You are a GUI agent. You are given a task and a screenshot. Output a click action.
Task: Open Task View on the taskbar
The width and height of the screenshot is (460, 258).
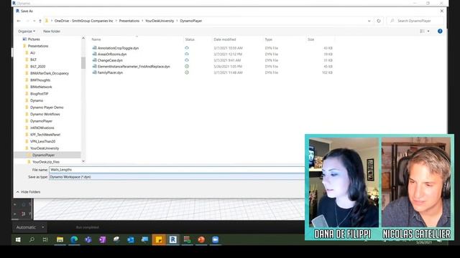[x=45, y=239]
